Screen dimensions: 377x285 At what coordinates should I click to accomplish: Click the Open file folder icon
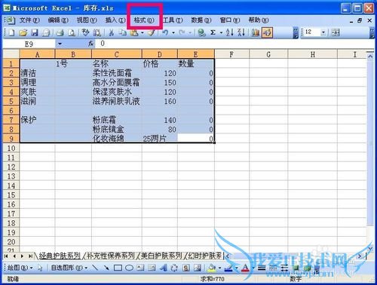coord(23,32)
